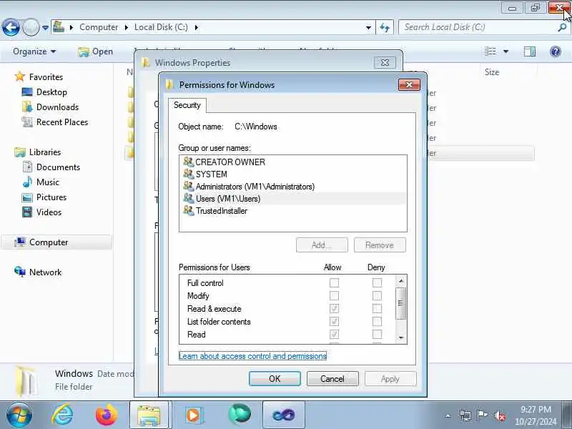Viewport: 572px width, 429px height.
Task: Click the Back navigation arrow in Explorer
Action: coord(11,27)
